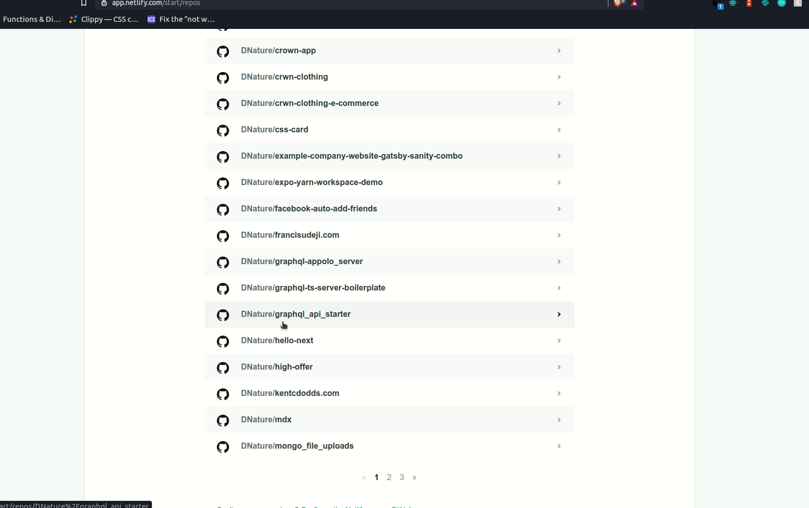The height and width of the screenshot is (508, 809).
Task: Open 'Fix the "not w...' bookmark
Action: (181, 19)
